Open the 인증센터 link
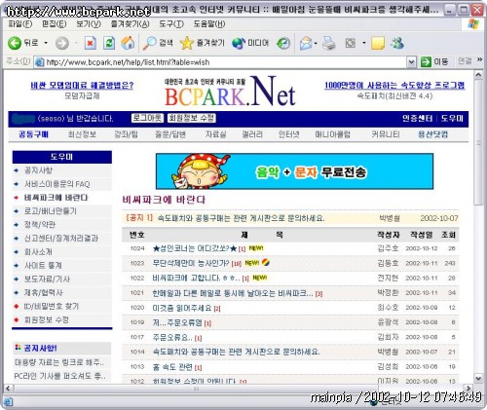The image size is (487, 410). click(x=417, y=119)
